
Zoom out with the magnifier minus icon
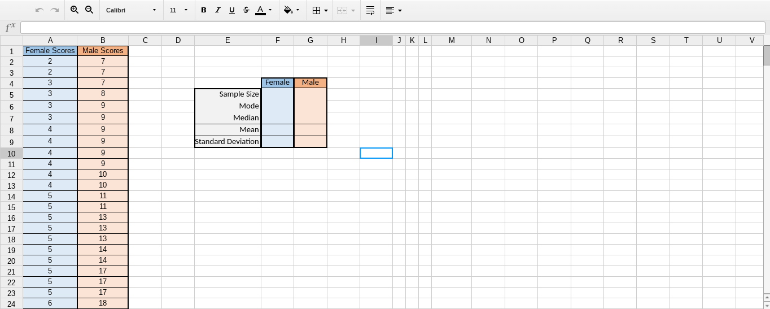point(89,10)
